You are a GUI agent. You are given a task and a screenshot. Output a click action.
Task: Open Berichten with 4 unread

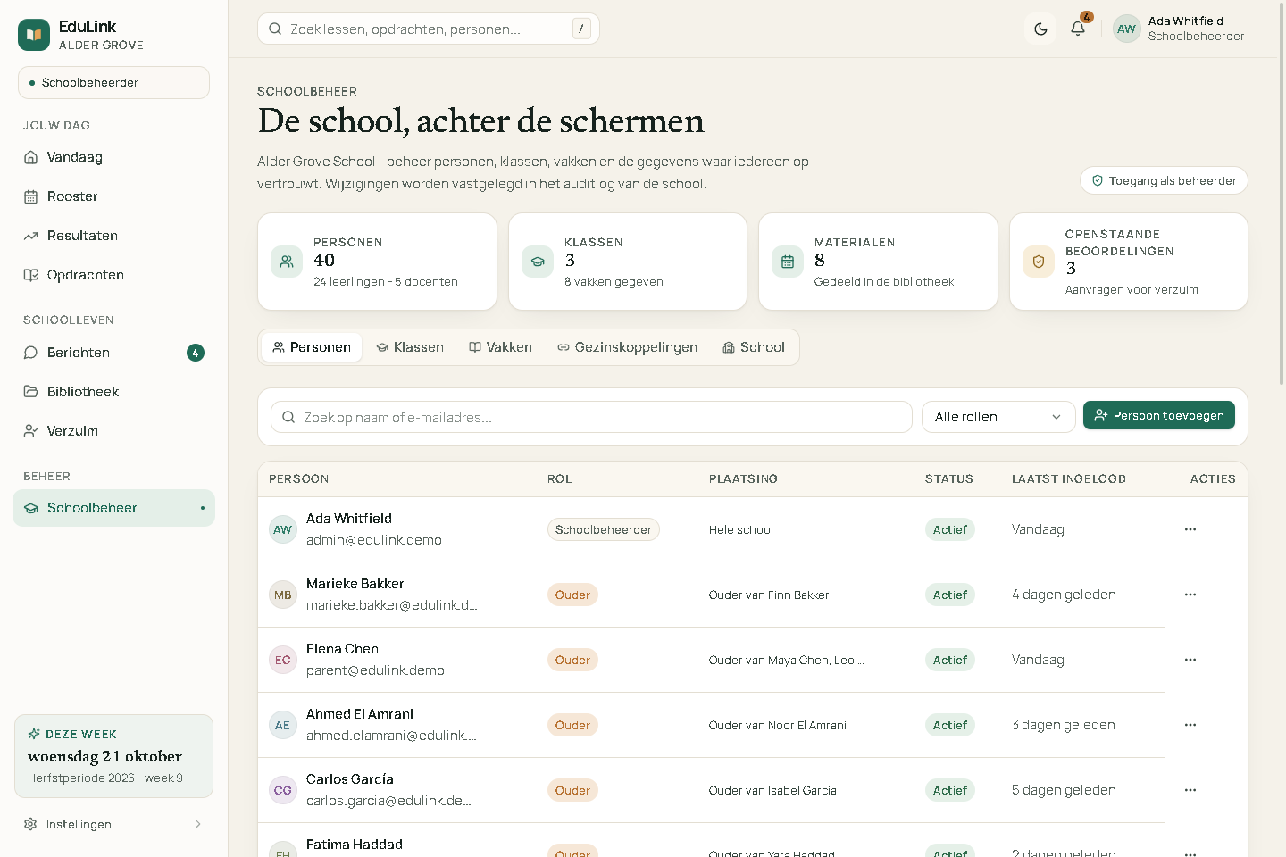[x=113, y=353]
